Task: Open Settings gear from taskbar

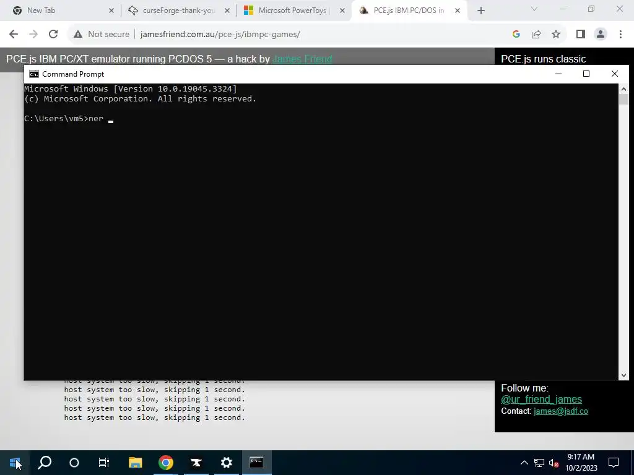Action: 227,463
